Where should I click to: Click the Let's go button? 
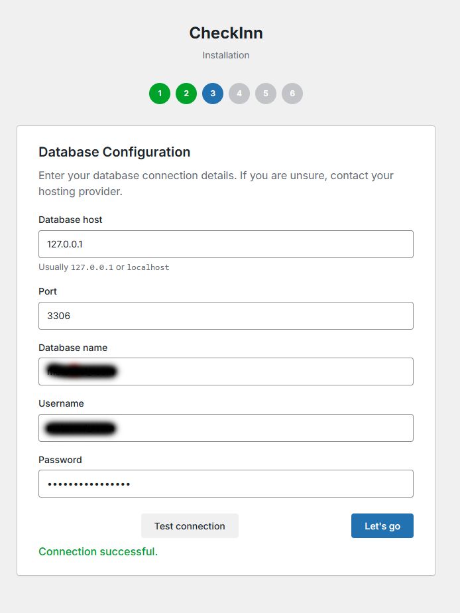[x=382, y=525]
